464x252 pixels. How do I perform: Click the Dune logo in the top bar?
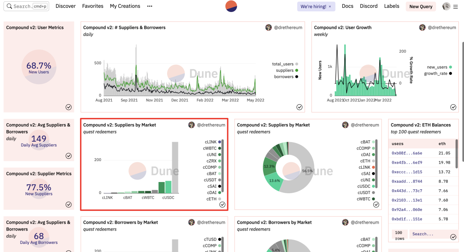click(231, 6)
